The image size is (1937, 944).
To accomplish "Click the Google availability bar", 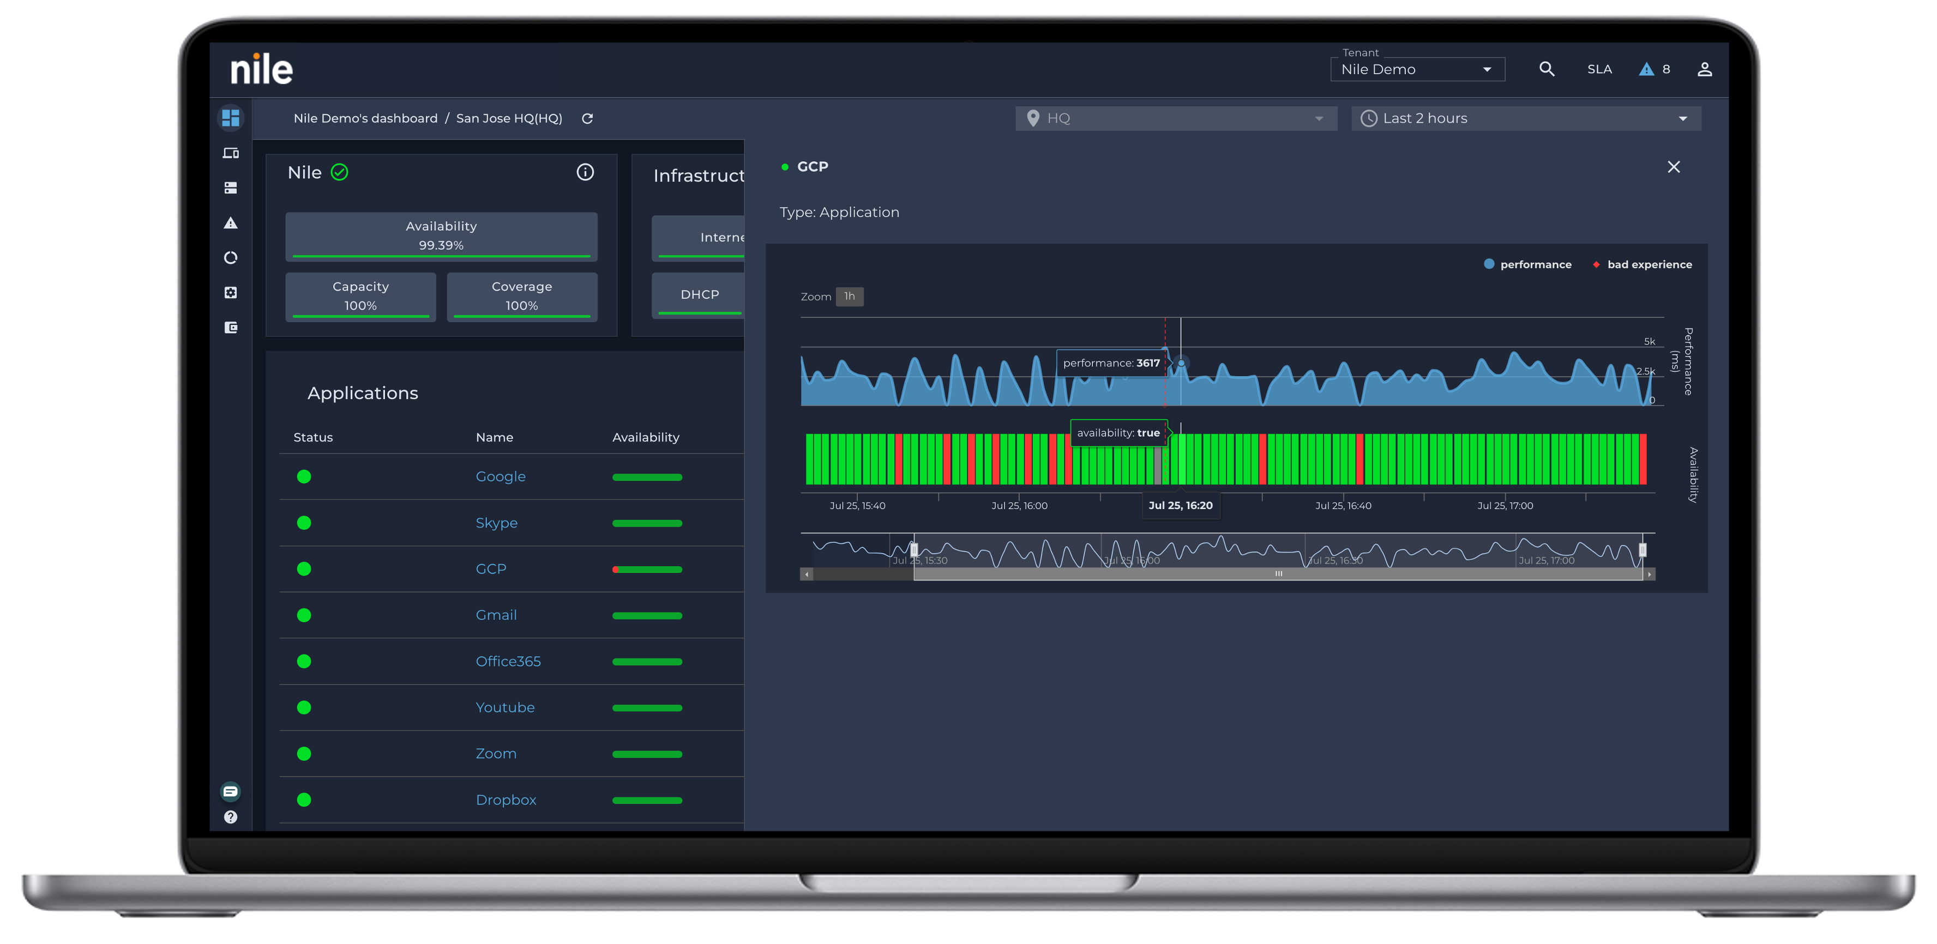I will [647, 477].
